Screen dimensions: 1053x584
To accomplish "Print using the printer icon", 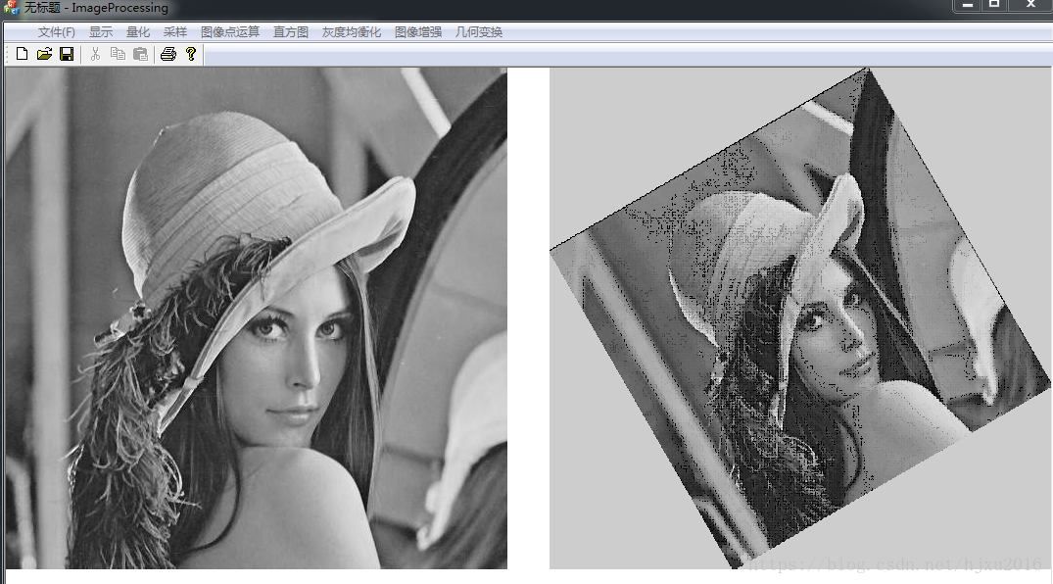I will [x=168, y=55].
